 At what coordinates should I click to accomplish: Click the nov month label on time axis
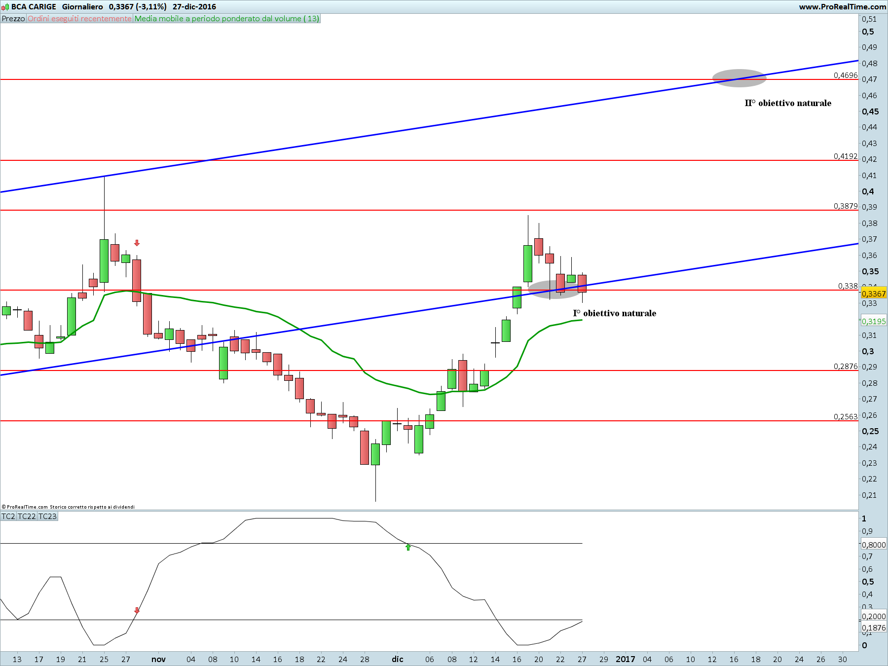[158, 659]
